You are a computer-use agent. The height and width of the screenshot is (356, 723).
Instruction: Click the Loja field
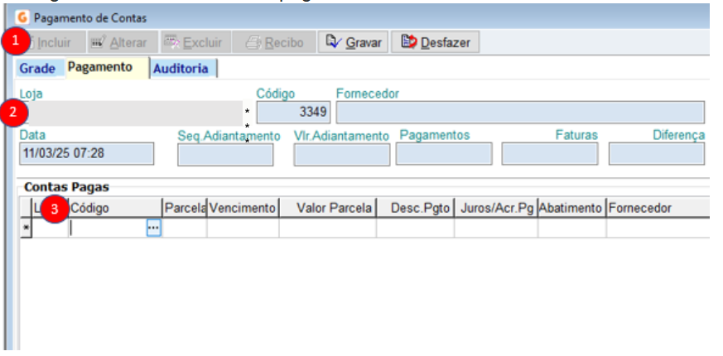(x=131, y=113)
